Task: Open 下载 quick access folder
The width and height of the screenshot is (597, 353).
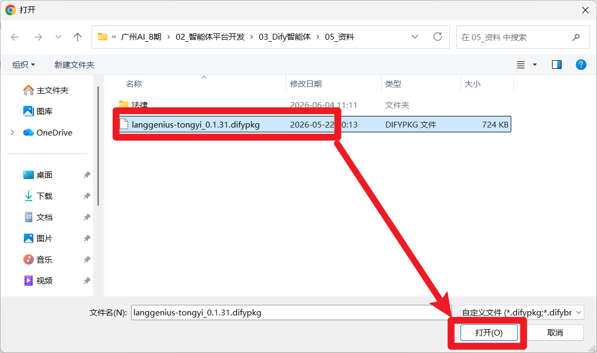Action: 38,196
